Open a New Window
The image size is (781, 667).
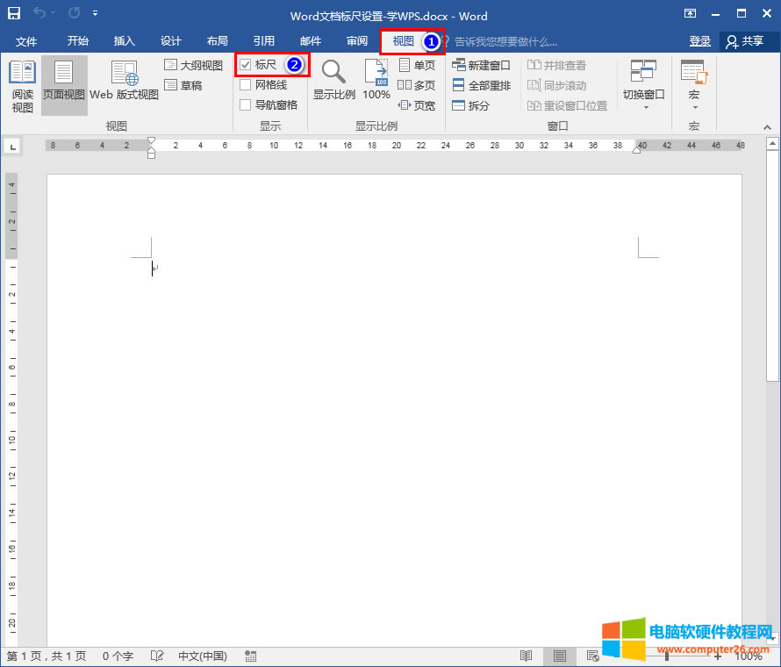(x=481, y=65)
